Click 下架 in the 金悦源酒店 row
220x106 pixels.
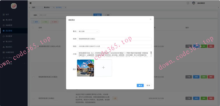189,46
